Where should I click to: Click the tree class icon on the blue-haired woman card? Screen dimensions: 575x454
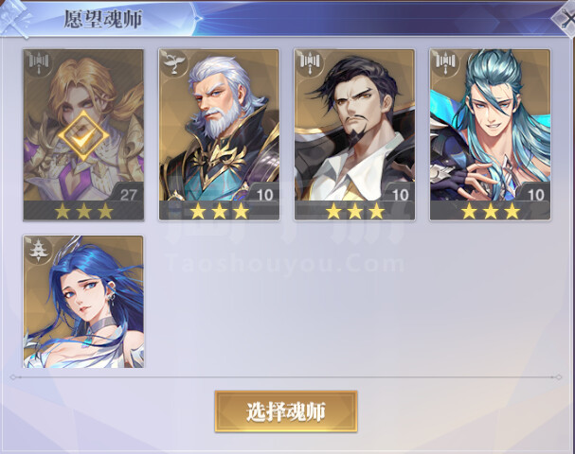pos(39,251)
